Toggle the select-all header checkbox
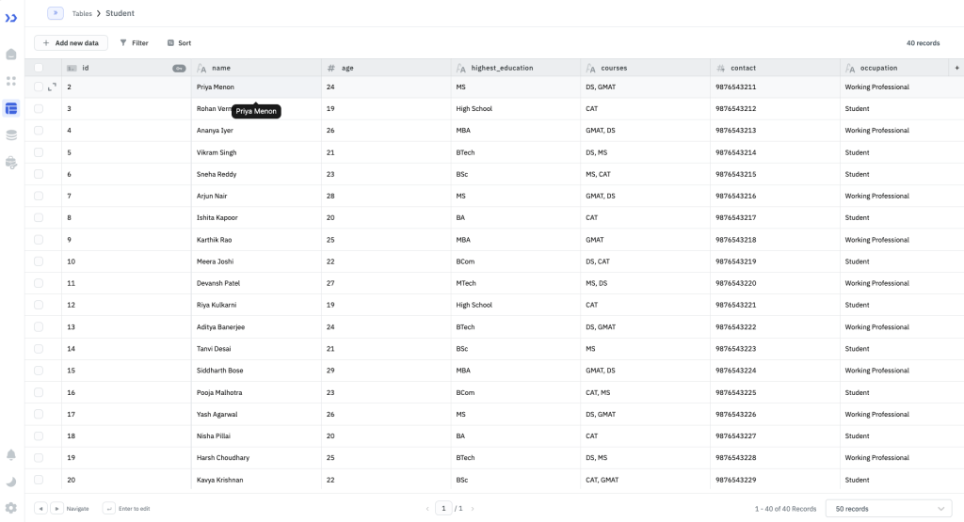Viewport: 964px width, 522px height. tap(39, 68)
